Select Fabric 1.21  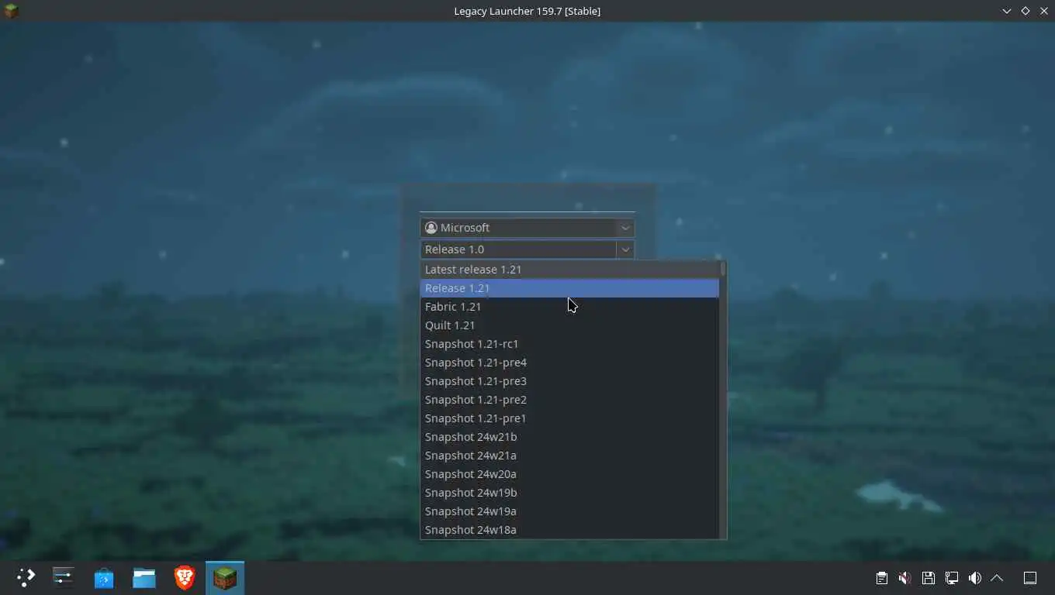pyautogui.click(x=569, y=307)
